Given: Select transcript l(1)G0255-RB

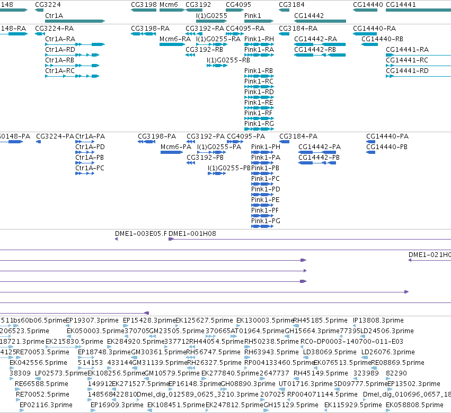Looking at the screenshot, I should [217, 66].
